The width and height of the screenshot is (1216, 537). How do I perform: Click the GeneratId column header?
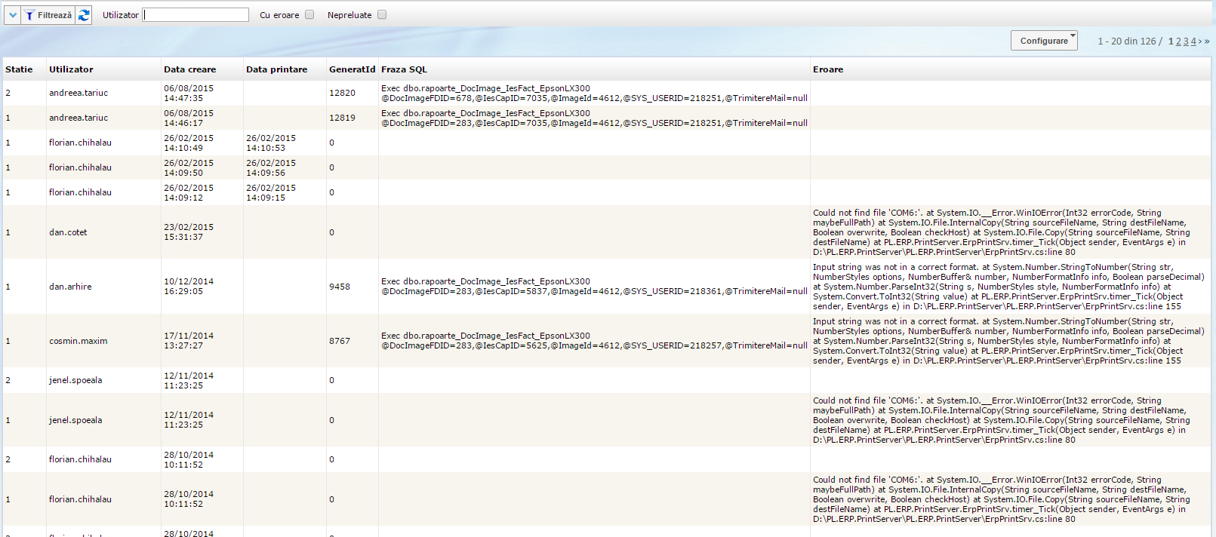(x=352, y=69)
